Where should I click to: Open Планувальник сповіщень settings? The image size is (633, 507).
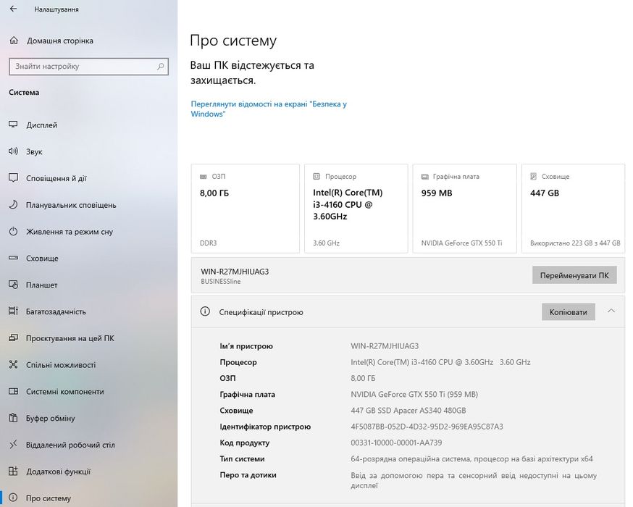89,205
